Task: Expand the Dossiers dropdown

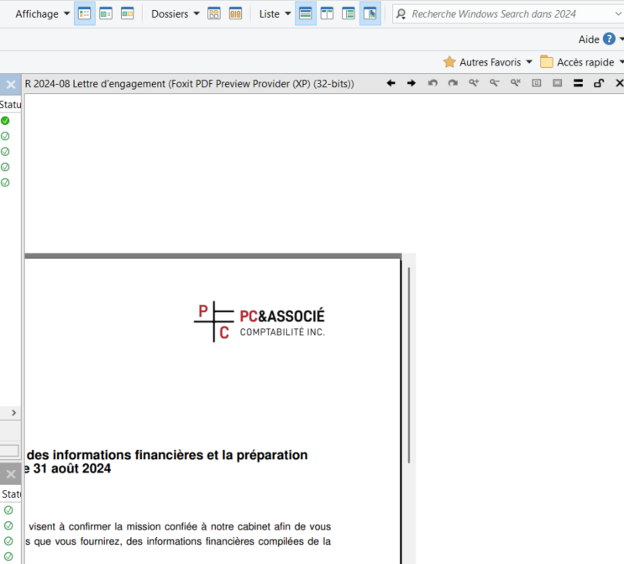Action: [176, 13]
